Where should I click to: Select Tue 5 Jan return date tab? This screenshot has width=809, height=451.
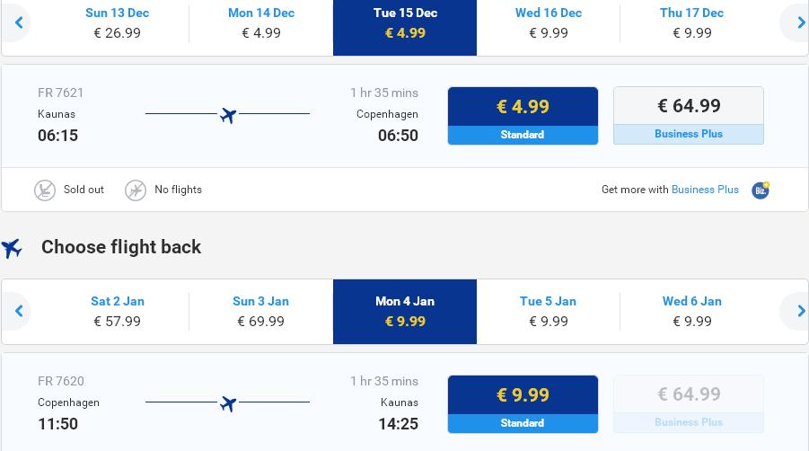tap(549, 312)
